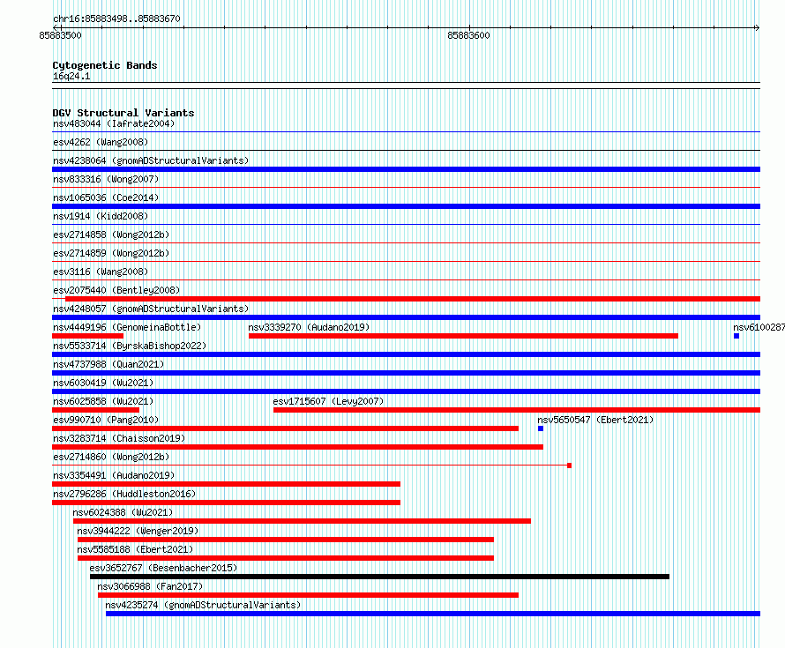Open variant esv990710 (Pang2010)
Viewport: 785px width, 648px height.
pyautogui.click(x=106, y=420)
